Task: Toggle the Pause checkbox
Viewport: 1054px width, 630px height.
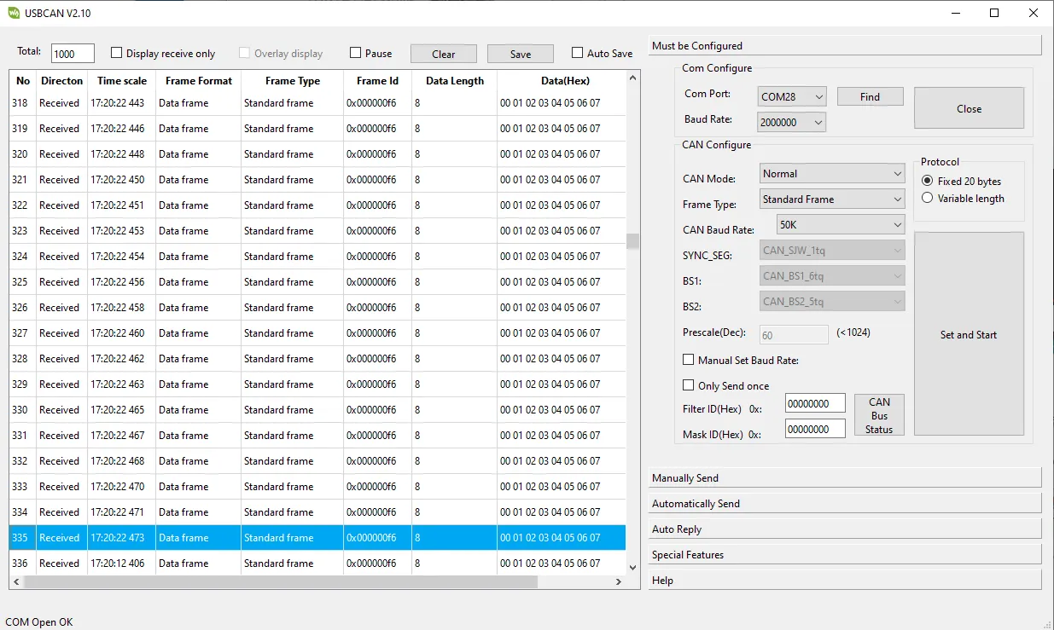Action: (356, 53)
